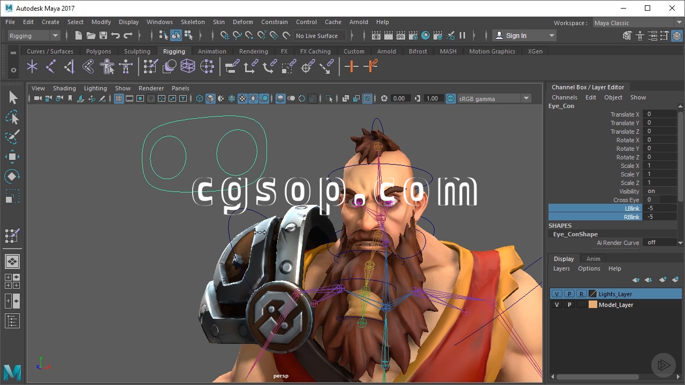Open the Rigging menu set dropdown
The height and width of the screenshot is (385, 685).
34,36
